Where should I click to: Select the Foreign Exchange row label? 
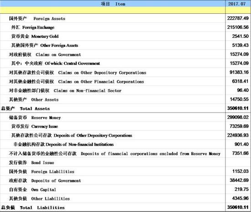tap(33, 27)
